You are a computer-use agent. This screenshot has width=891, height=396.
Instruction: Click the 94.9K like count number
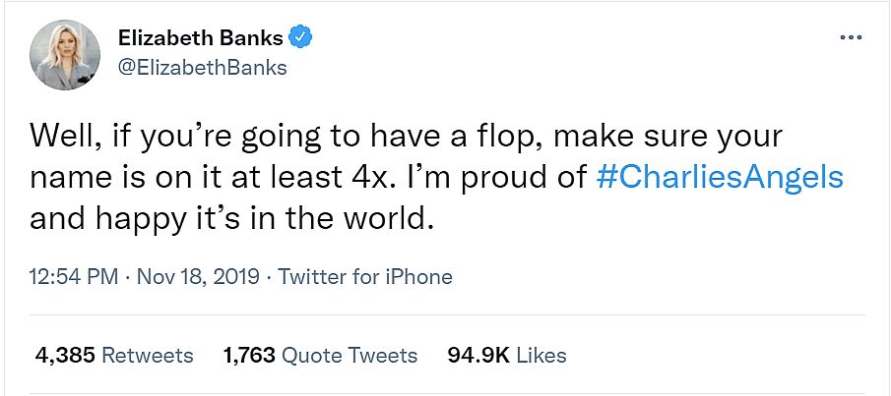click(x=477, y=355)
